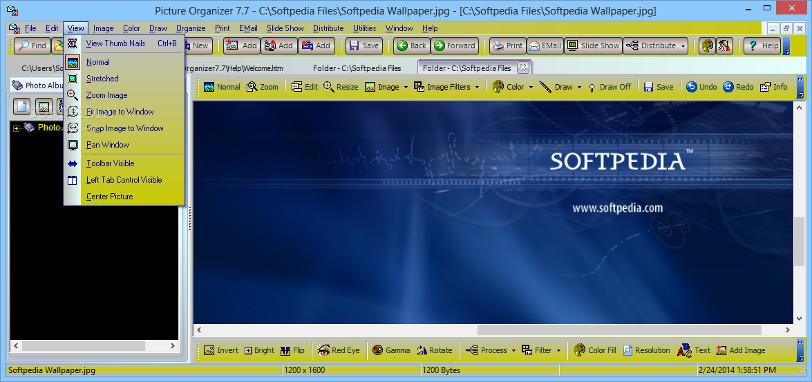The image size is (812, 382).
Task: Click the Resolution tool
Action: point(646,350)
